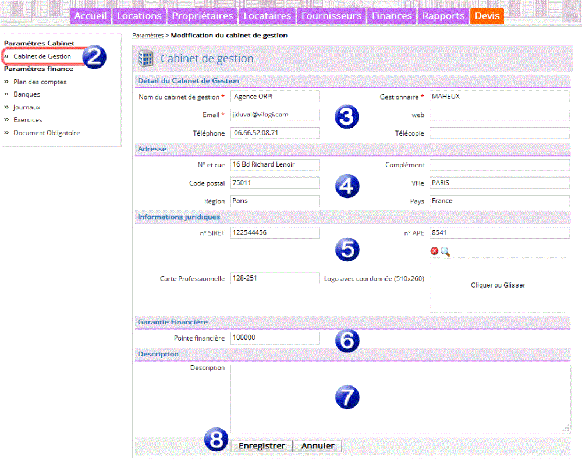Open the Finances tab
Image resolution: width=582 pixels, height=460 pixels.
point(392,16)
